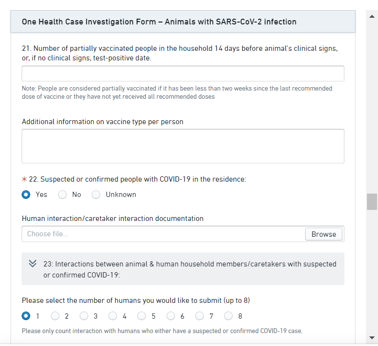Viewport: 378px width, 346px height.
Task: Pick 4 as number of humans
Action: click(113, 316)
